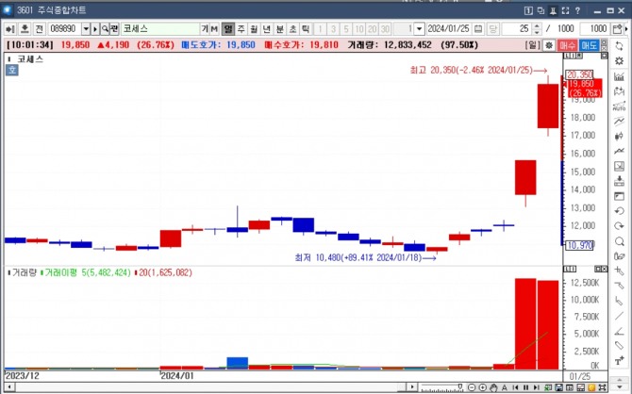Image resolution: width=632 pixels, height=394 pixels.
Task: Select the text T tool in sidebar
Action: click(x=620, y=361)
